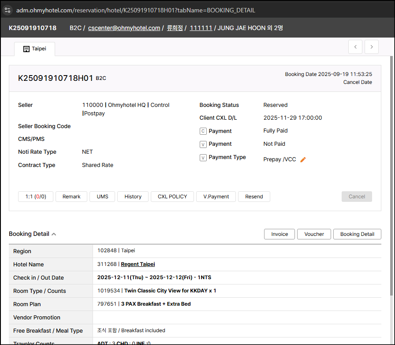Click the V badge beside Payment Not Paid
This screenshot has width=395, height=345.
pyautogui.click(x=203, y=144)
